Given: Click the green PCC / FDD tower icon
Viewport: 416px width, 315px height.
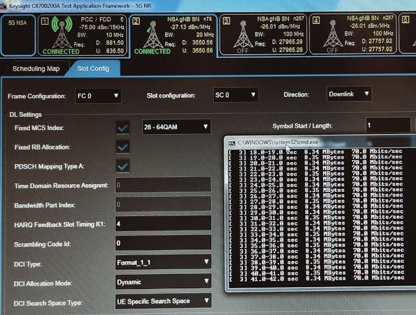Looking at the screenshot, I should coord(62,32).
